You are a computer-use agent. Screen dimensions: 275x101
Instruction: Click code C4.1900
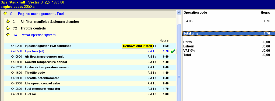pyautogui.click(x=16, y=78)
